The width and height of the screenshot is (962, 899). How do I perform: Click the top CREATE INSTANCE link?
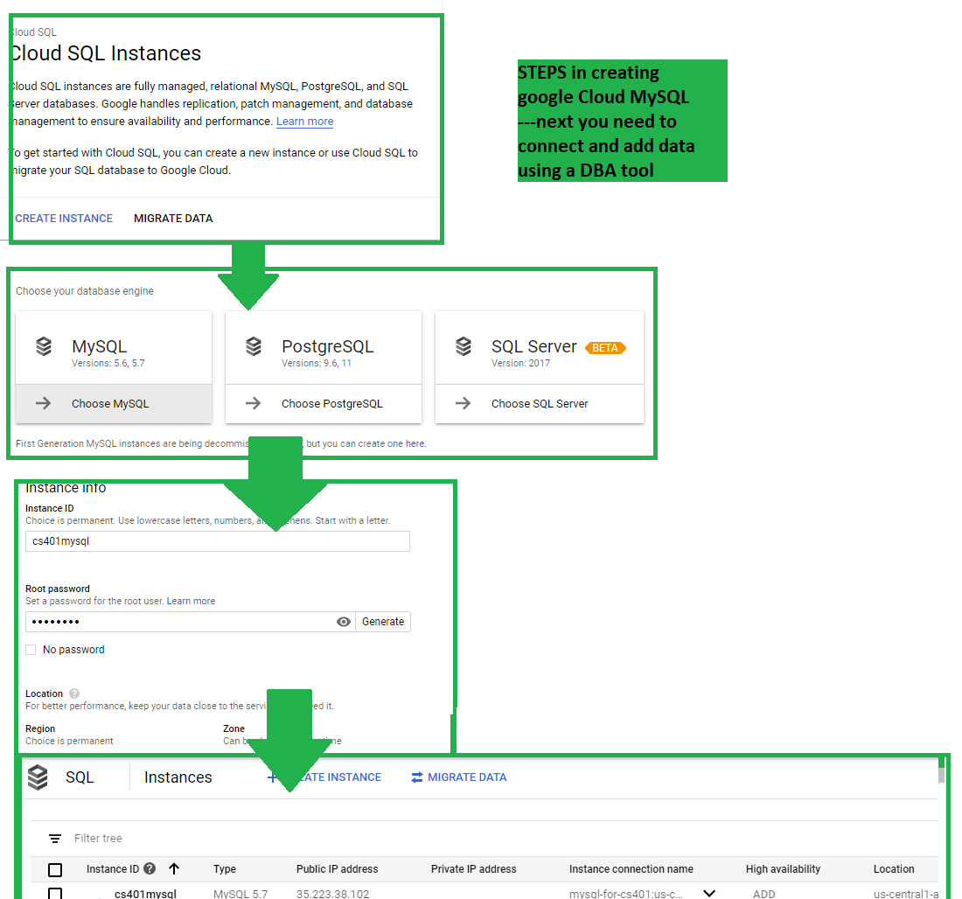64,219
